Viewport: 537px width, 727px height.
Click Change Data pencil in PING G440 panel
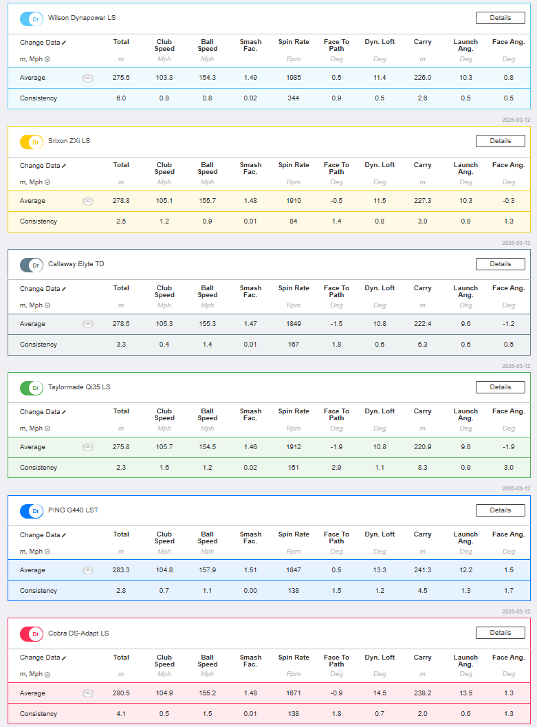point(64,535)
